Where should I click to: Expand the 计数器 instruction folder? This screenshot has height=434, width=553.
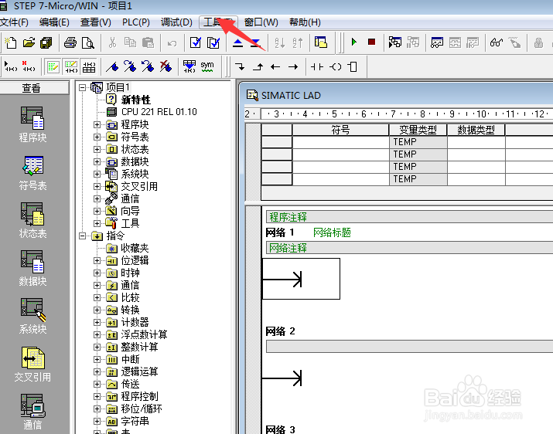click(97, 322)
